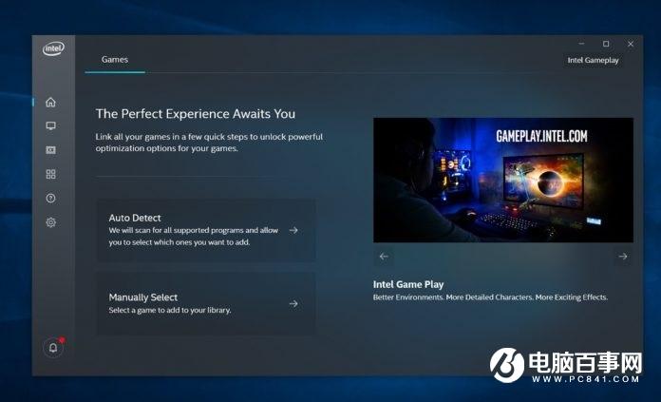Click the Intel Gameplay link
661x402 pixels.
pyautogui.click(x=593, y=60)
